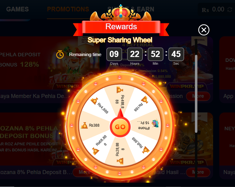Click More on Rozana 8% Pehla Deposit card
235x187 pixels.
tap(84, 172)
